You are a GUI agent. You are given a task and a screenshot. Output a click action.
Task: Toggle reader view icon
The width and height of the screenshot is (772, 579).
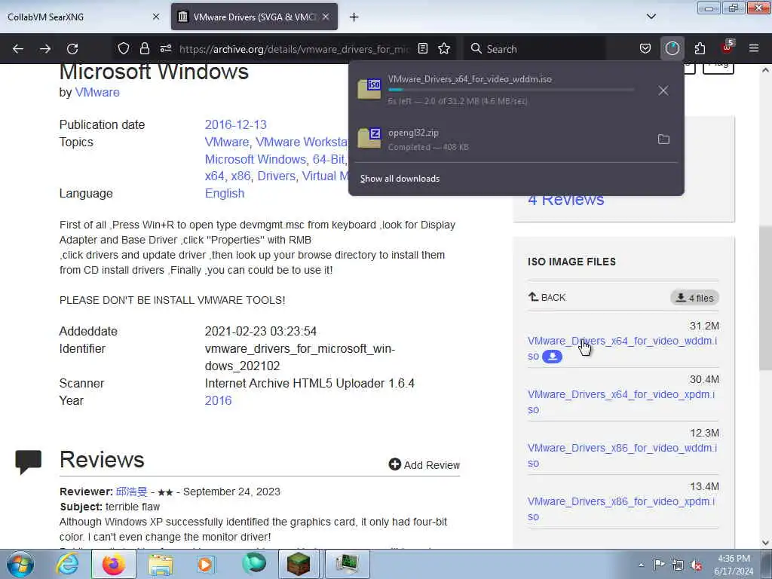pos(422,48)
